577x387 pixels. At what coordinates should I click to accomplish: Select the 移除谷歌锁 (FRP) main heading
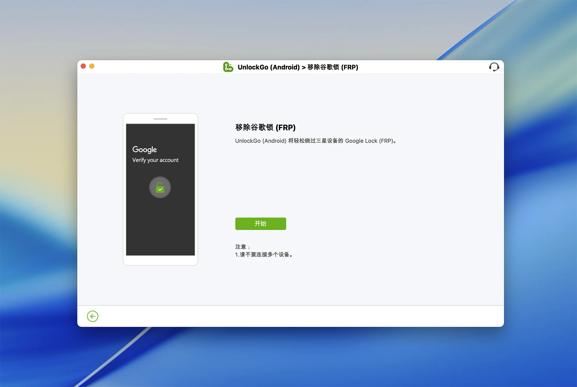pyautogui.click(x=265, y=127)
